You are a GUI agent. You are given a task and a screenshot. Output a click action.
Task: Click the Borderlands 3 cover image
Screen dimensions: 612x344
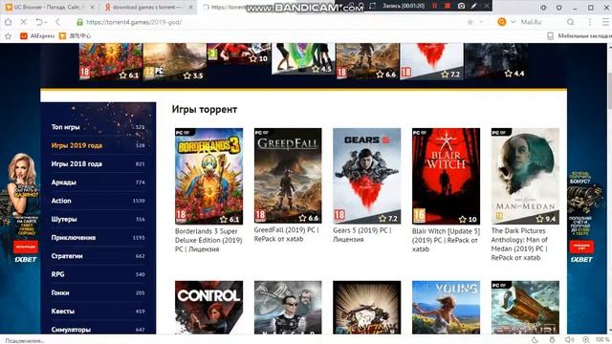tap(208, 176)
